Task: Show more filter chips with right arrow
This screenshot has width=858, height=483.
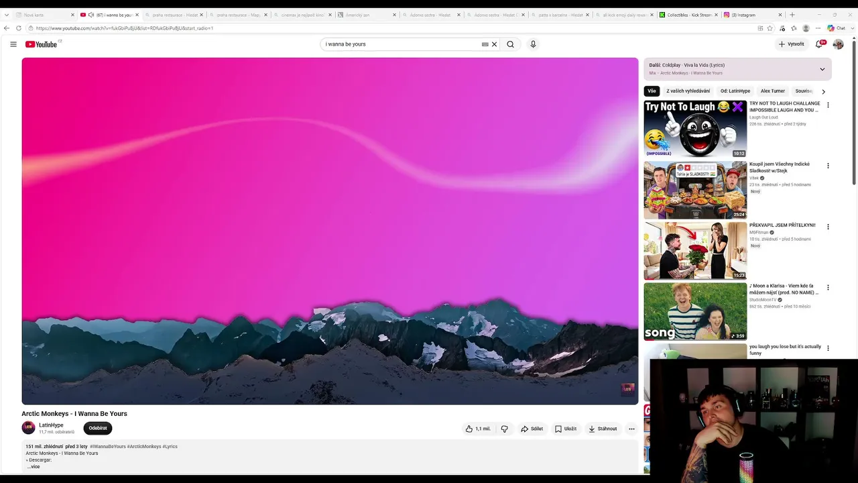Action: 823,91
